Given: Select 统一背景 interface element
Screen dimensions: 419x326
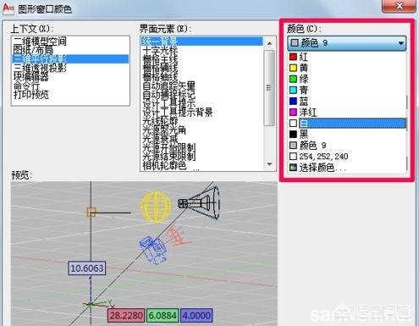Looking at the screenshot, I should 202,41.
